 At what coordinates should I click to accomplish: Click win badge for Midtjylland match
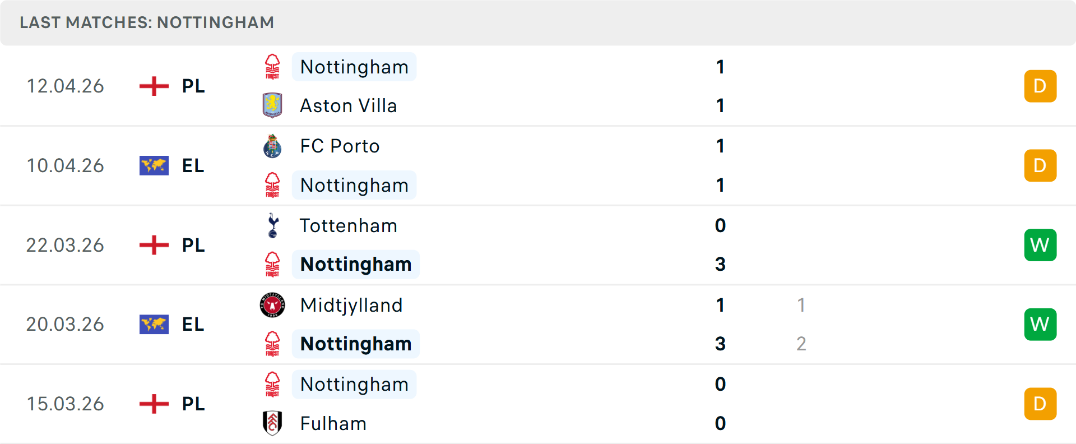coord(1040,324)
